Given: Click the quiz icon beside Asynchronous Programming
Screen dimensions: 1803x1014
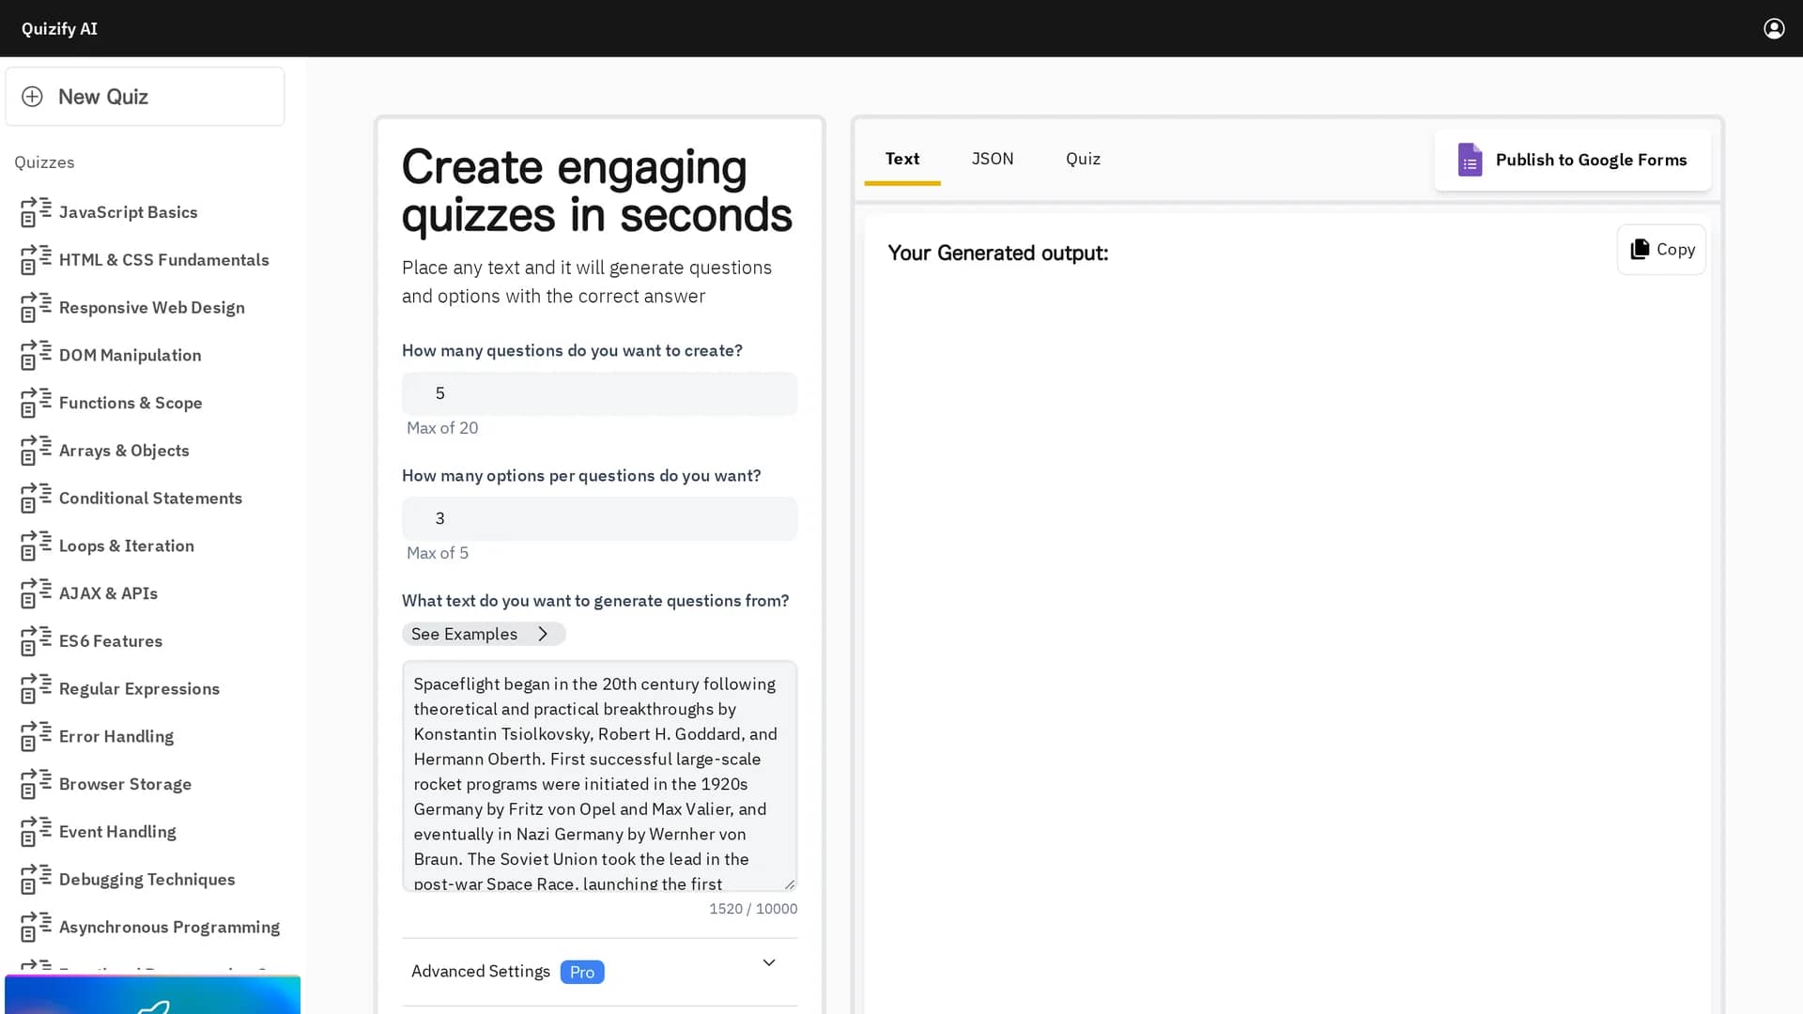Looking at the screenshot, I should click(x=36, y=928).
